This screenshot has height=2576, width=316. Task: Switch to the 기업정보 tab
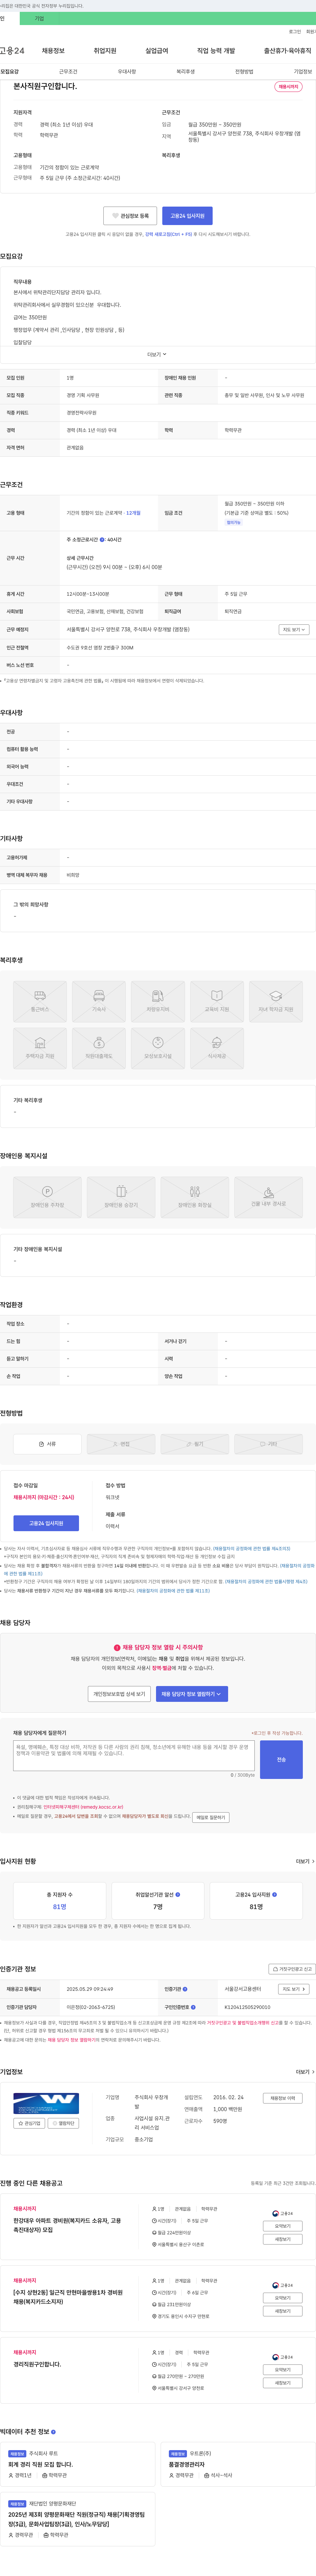tap(303, 72)
